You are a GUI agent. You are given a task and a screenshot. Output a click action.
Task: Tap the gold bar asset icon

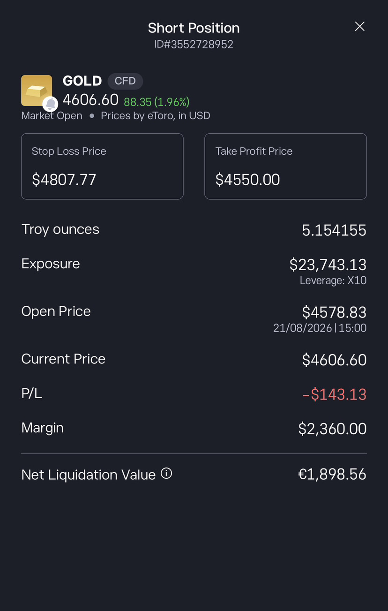click(x=37, y=90)
